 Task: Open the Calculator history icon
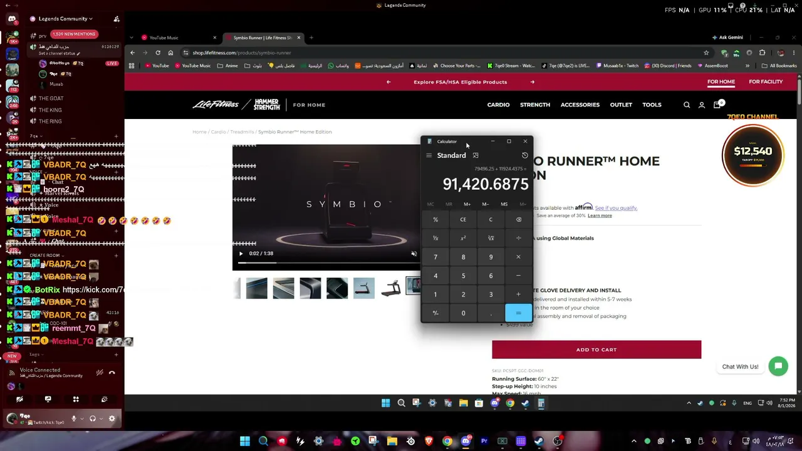click(525, 155)
